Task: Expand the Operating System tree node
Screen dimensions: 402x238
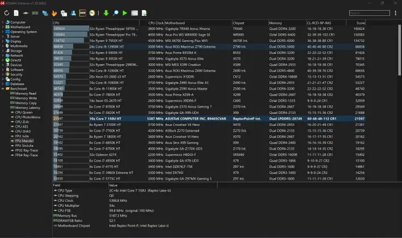Action: click(3, 32)
